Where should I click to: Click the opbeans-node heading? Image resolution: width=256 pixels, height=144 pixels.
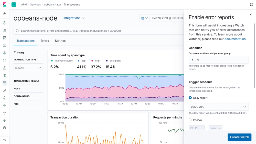pyautogui.click(x=35, y=18)
